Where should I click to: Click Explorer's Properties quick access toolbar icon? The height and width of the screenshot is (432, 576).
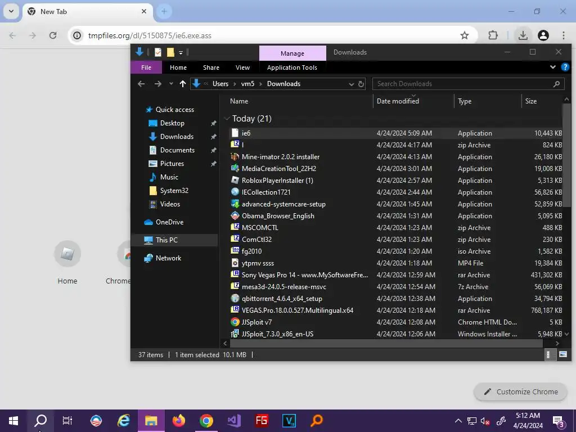158,52
